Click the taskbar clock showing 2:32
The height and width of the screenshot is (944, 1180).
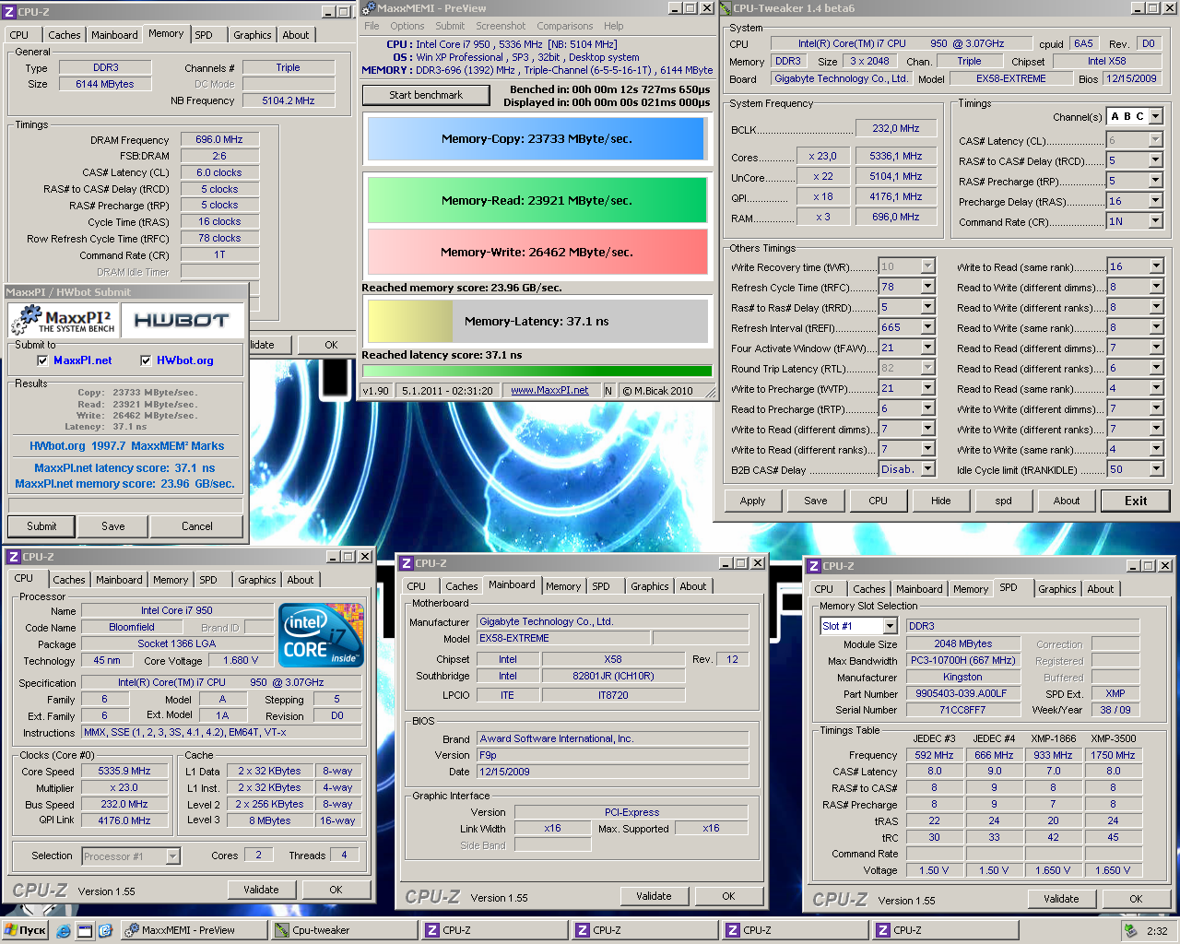(1157, 931)
